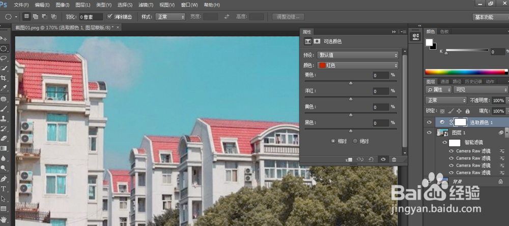Click the 调整边缘 button
The width and height of the screenshot is (509, 226).
288,17
